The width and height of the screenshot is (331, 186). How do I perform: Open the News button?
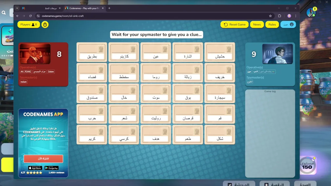257,25
